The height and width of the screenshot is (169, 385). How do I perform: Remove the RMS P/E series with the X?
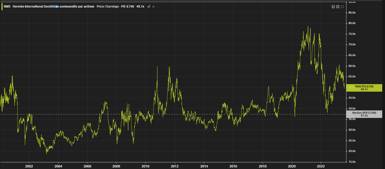[x=153, y=7]
